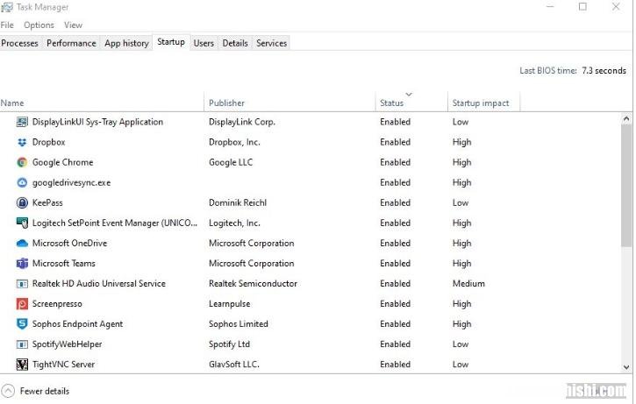Select the Google Chrome row name
Image resolution: width=636 pixels, height=404 pixels.
click(63, 162)
